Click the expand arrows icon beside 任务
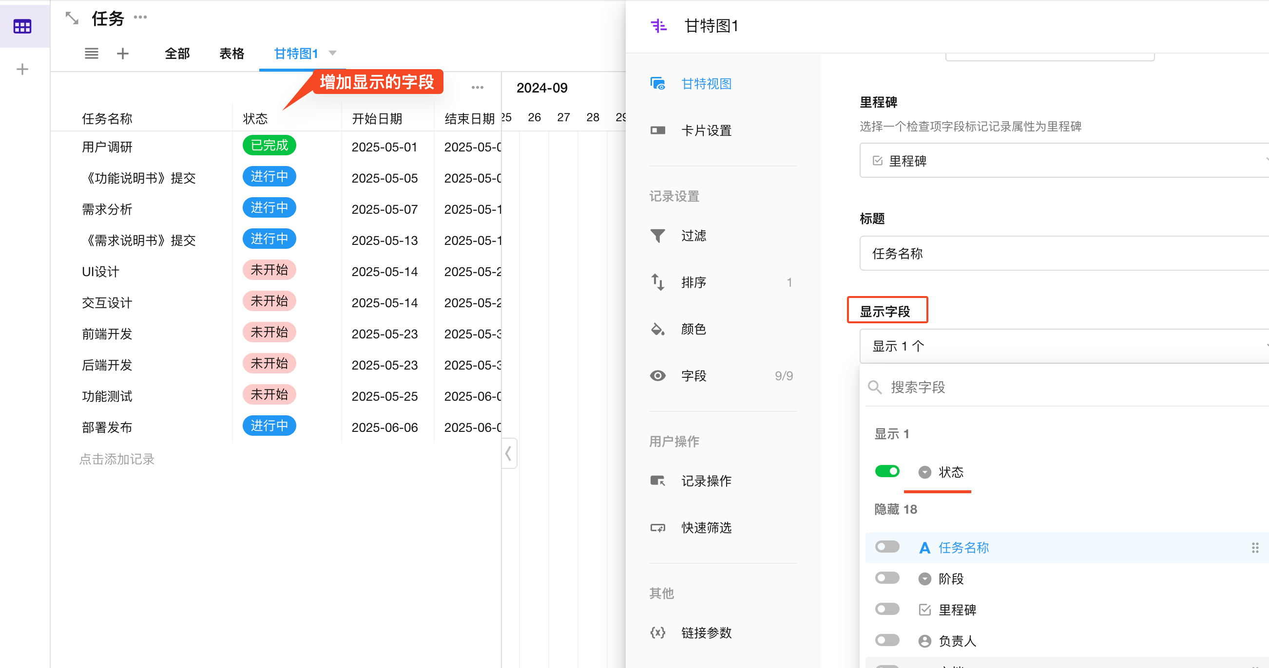Viewport: 1269px width, 668px height. [x=72, y=19]
